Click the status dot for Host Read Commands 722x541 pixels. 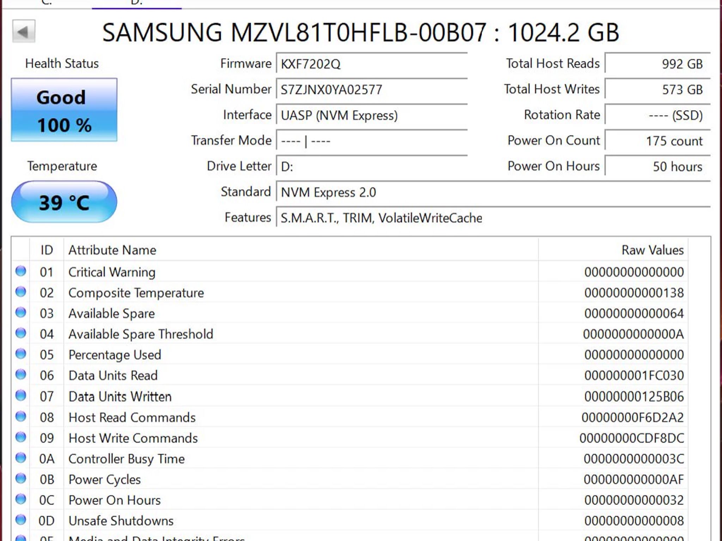[21, 416]
